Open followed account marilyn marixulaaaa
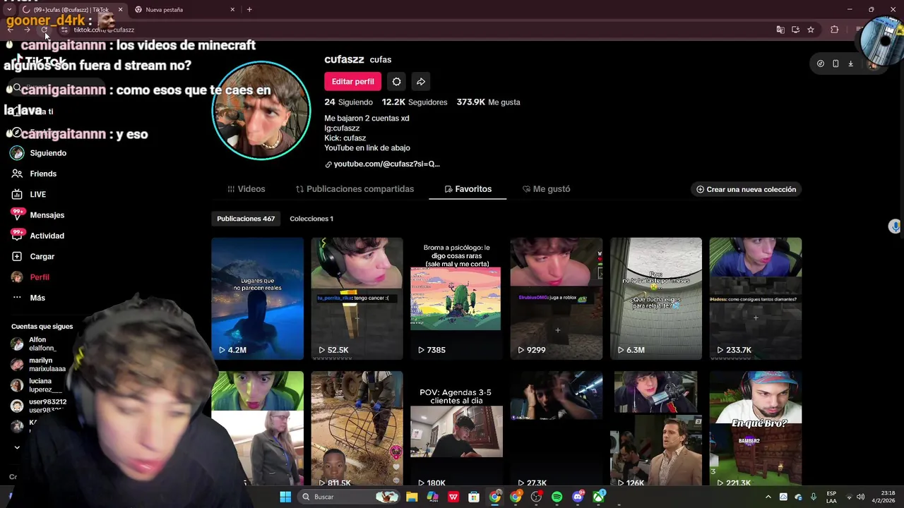The image size is (904, 508). [x=38, y=364]
